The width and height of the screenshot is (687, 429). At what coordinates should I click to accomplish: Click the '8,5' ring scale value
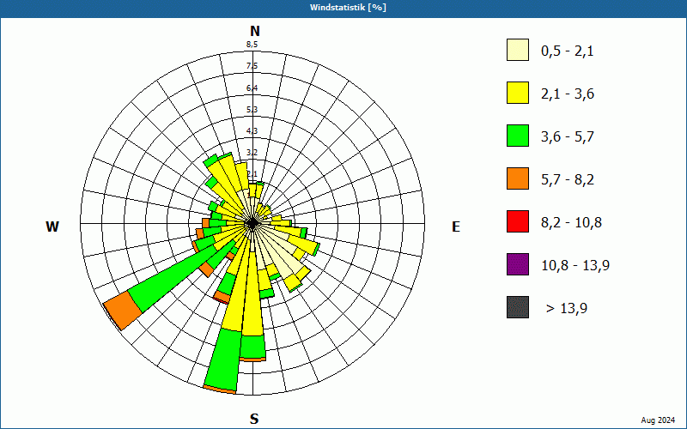[252, 45]
